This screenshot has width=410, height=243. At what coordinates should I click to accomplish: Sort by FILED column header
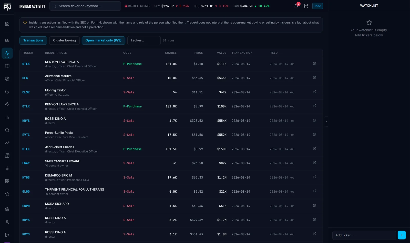point(273,53)
